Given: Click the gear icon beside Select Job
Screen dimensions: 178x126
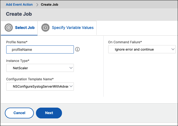Looking at the screenshot, I should pyautogui.click(x=9, y=28).
